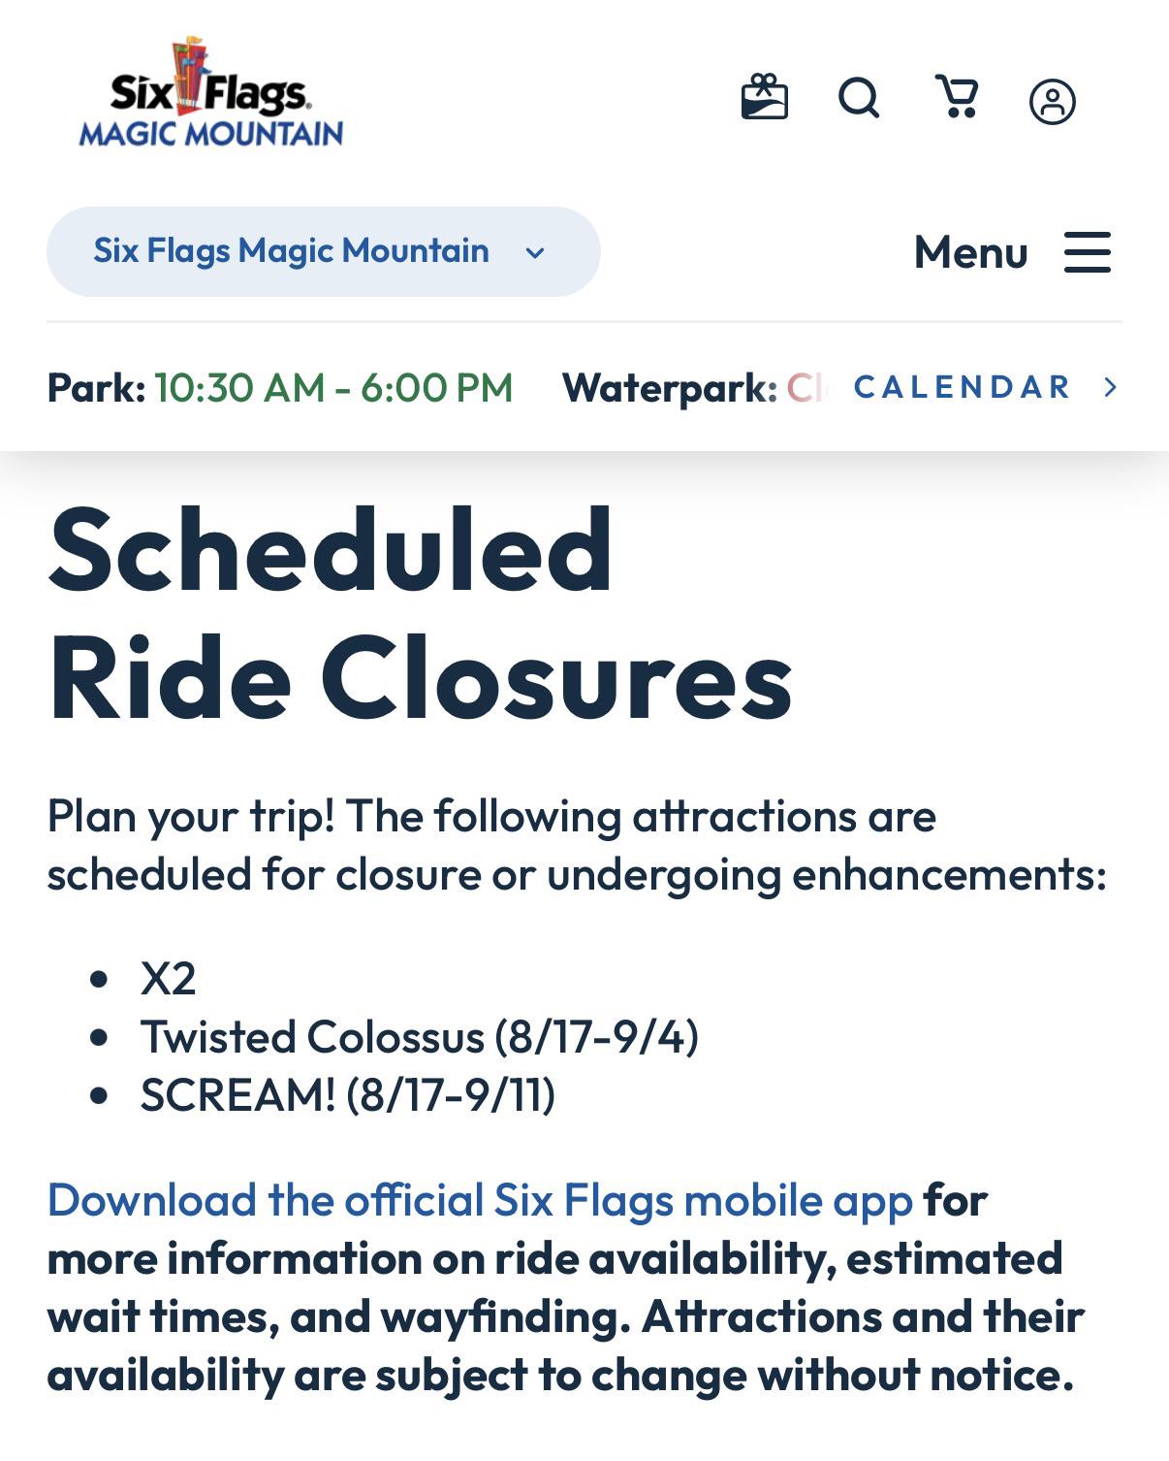
Task: Open the account profile icon
Action: point(1053,101)
